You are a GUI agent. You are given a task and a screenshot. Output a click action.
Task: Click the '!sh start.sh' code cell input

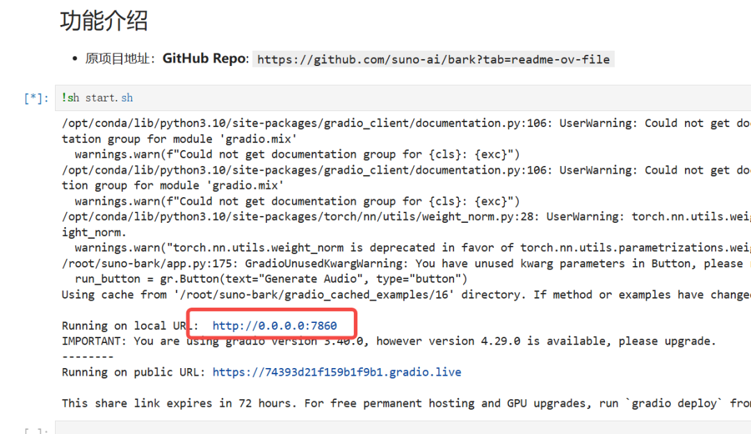tap(403, 98)
